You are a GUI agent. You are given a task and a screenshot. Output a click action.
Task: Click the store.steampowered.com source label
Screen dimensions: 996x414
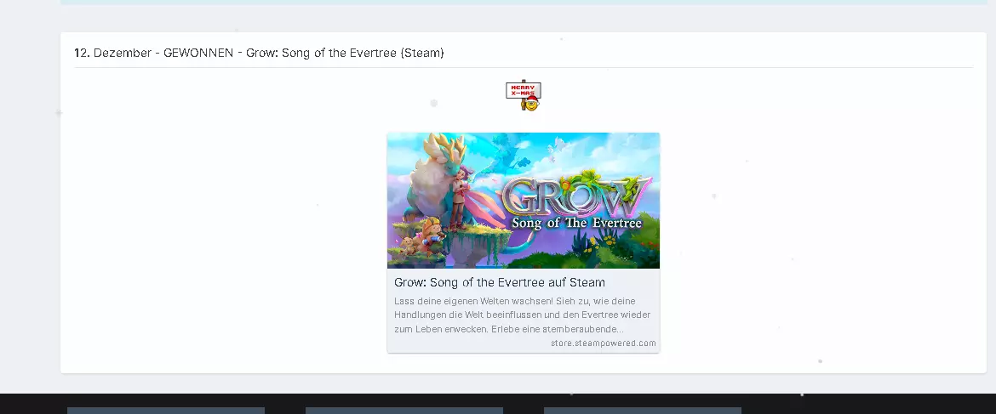point(604,343)
